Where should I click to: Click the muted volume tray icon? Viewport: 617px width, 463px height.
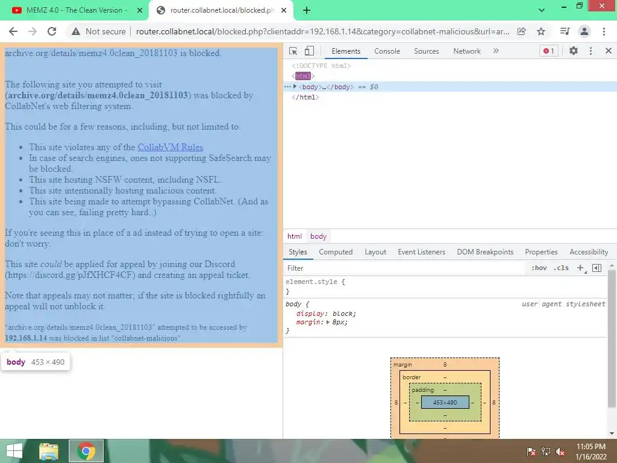[560, 451]
